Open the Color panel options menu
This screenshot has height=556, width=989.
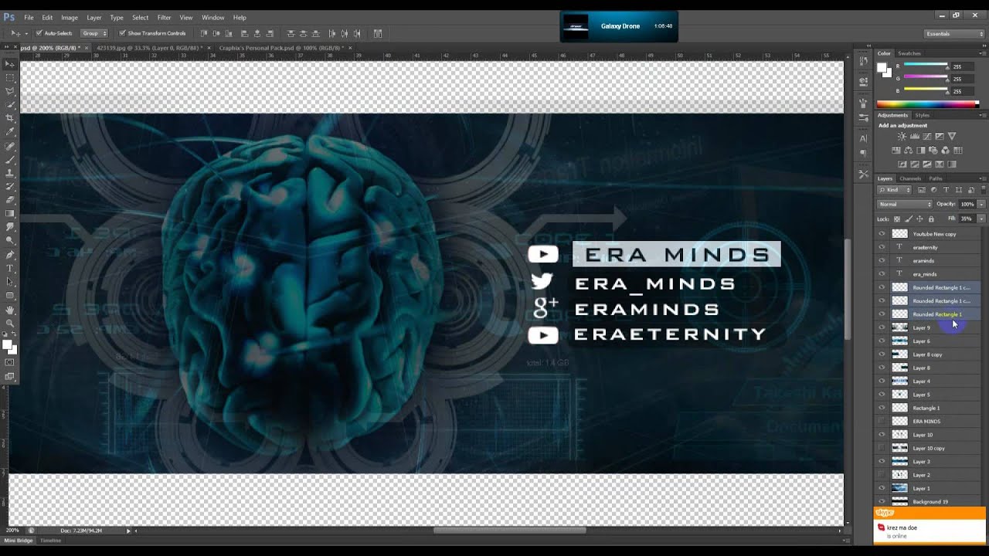[983, 53]
